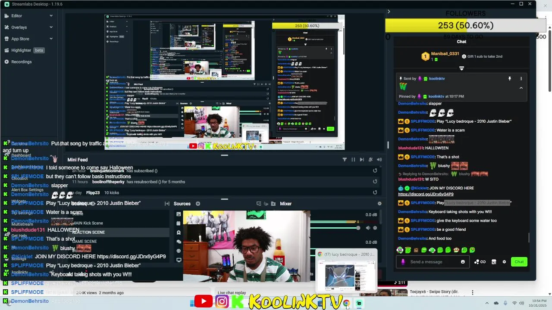Open the chat shop store icon
Screen dimensions: 552x310
point(494,262)
